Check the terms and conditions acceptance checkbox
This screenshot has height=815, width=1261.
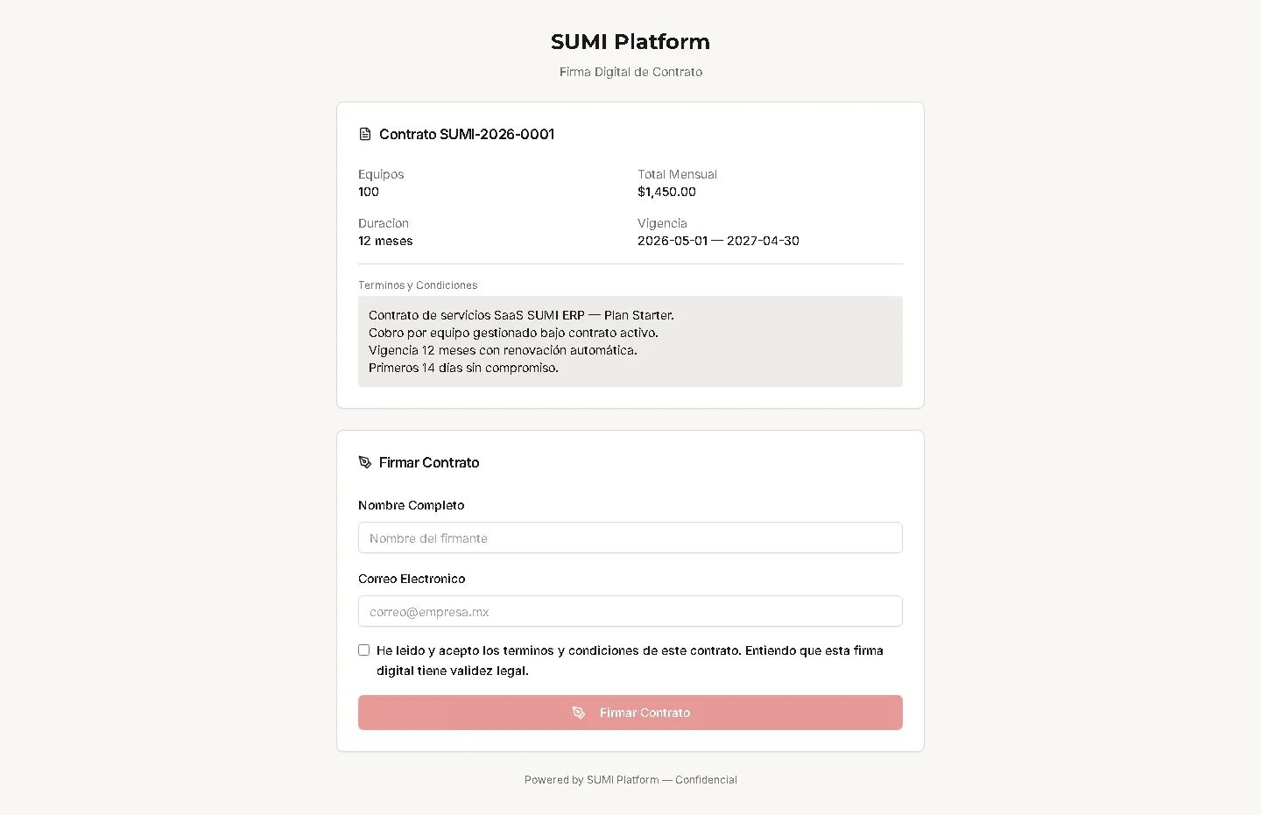[363, 650]
